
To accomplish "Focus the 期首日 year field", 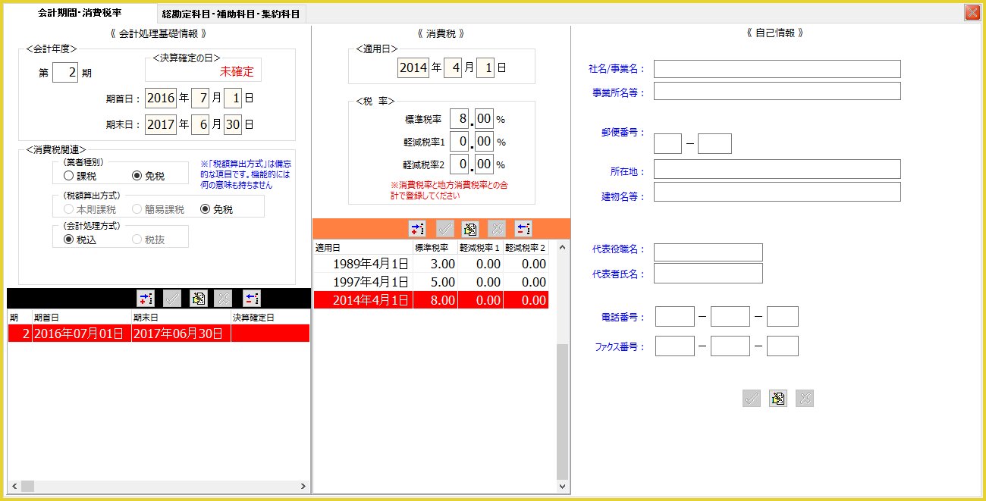I will click(x=161, y=98).
